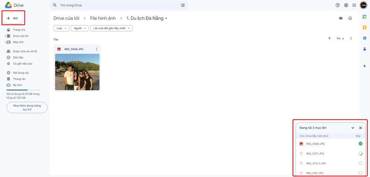The height and width of the screenshot is (177, 370).
Task: Open Thùng rác in sidebar
Action: 19,79
